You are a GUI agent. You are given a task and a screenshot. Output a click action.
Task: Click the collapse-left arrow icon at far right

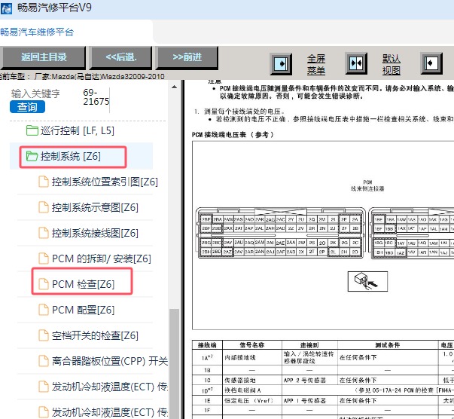click(431, 63)
